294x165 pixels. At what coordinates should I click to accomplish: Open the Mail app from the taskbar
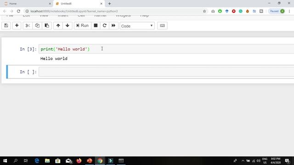point(68,161)
